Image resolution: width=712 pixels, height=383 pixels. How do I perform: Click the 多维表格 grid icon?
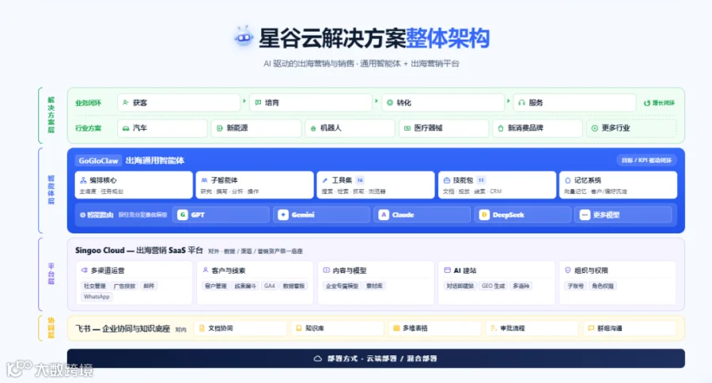396,328
